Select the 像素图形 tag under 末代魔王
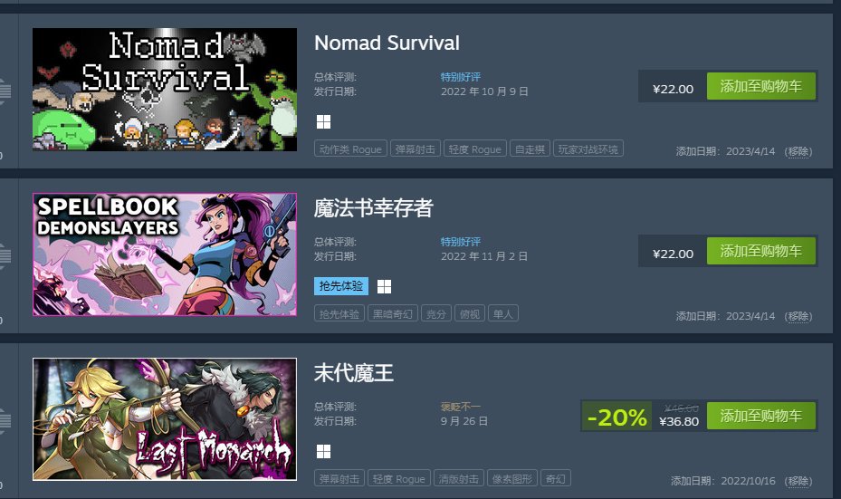Screen dimensions: 841x499 (x=512, y=478)
